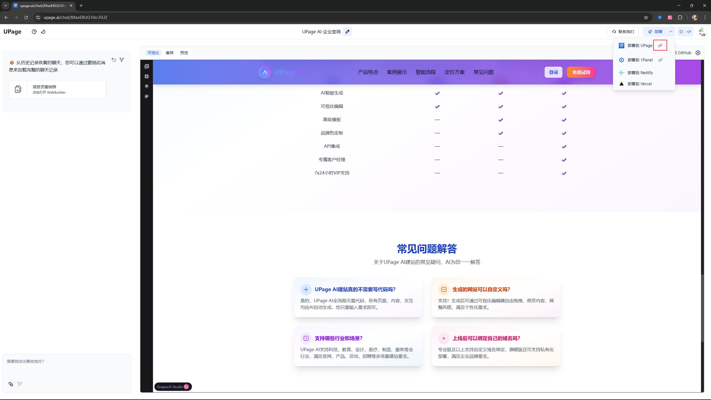Go back in browser history
711x400 pixels.
(6, 17)
